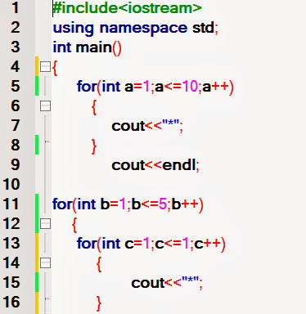Click line number 2 in the gutter

[x=16, y=27]
